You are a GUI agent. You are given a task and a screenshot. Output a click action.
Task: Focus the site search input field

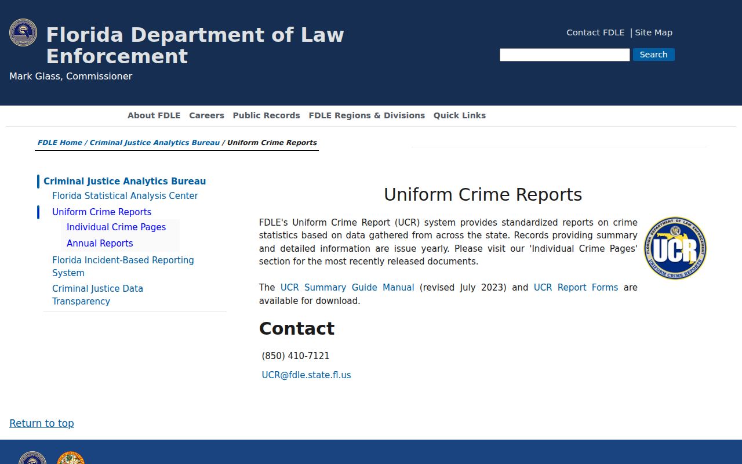565,55
